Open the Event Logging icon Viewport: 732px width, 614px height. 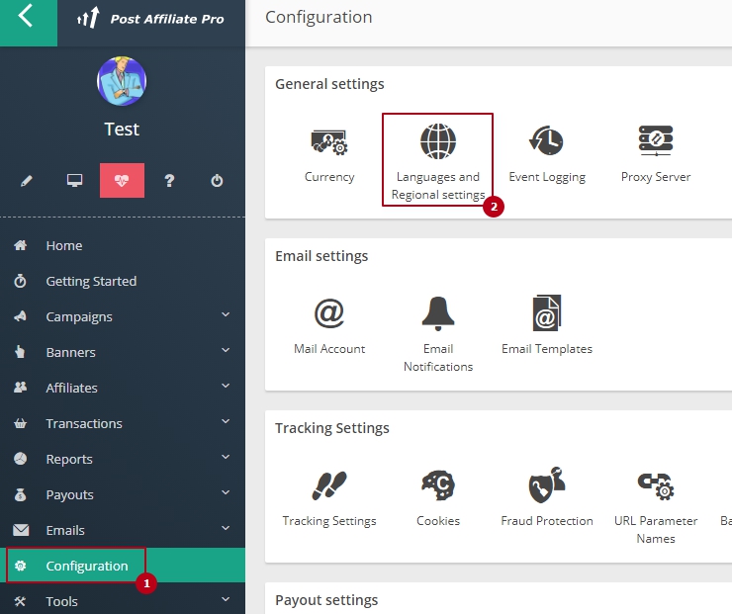coord(546,142)
